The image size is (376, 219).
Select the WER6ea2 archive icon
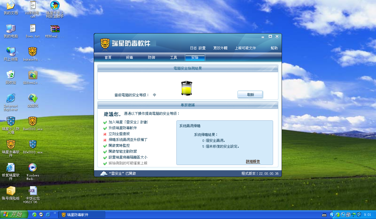click(55, 31)
